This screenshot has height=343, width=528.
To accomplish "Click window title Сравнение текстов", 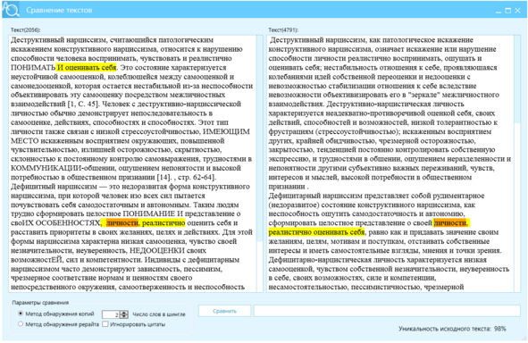I will tap(59, 10).
